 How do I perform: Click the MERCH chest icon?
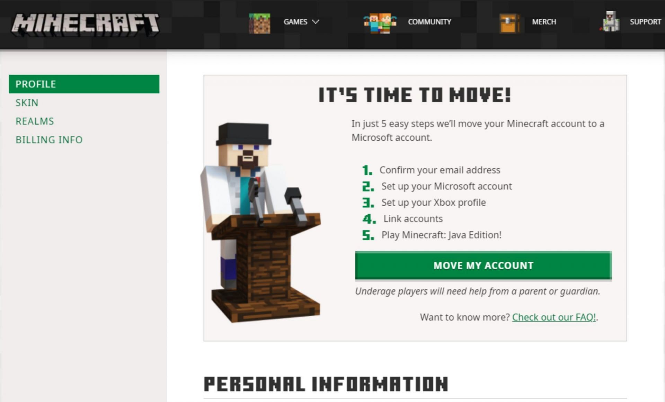(508, 22)
